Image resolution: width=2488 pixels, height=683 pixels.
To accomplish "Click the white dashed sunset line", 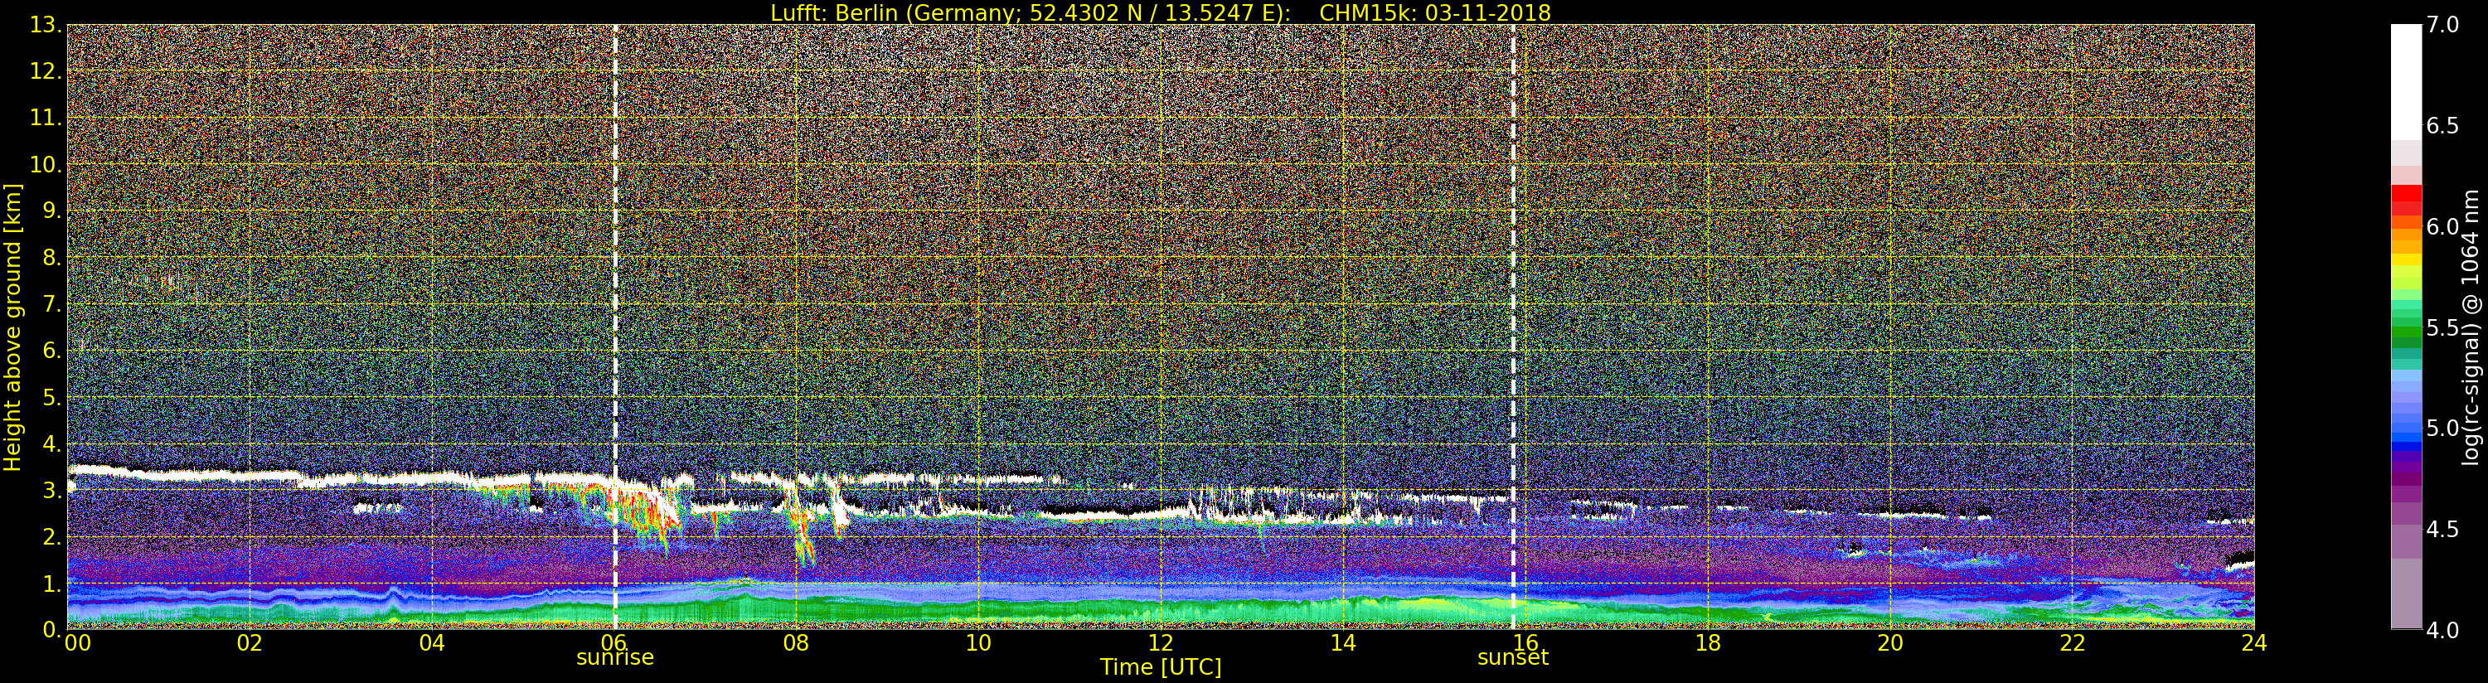I will 1512,327.
